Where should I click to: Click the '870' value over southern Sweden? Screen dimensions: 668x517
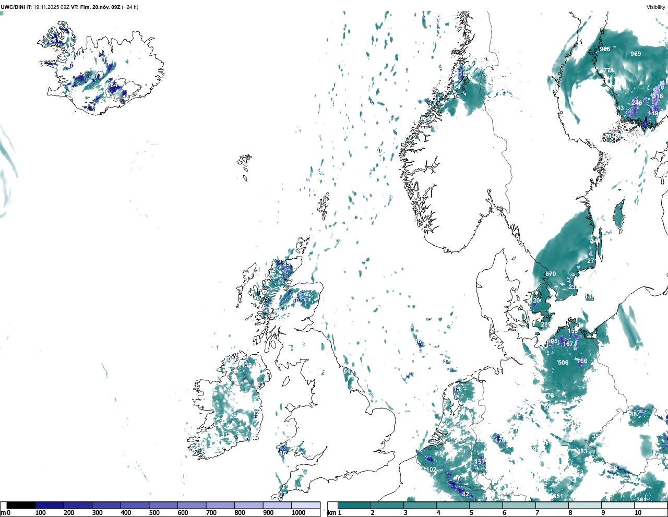click(x=551, y=274)
